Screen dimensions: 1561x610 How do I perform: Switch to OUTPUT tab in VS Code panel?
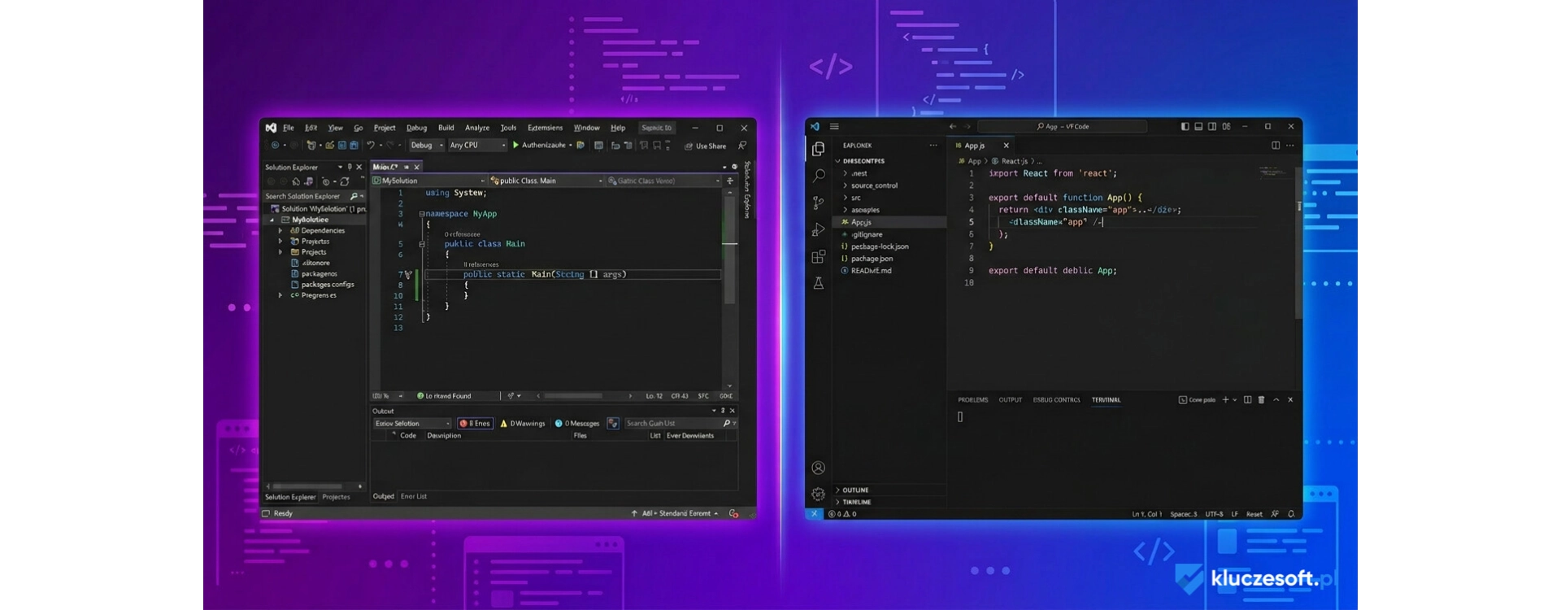pyautogui.click(x=1010, y=400)
